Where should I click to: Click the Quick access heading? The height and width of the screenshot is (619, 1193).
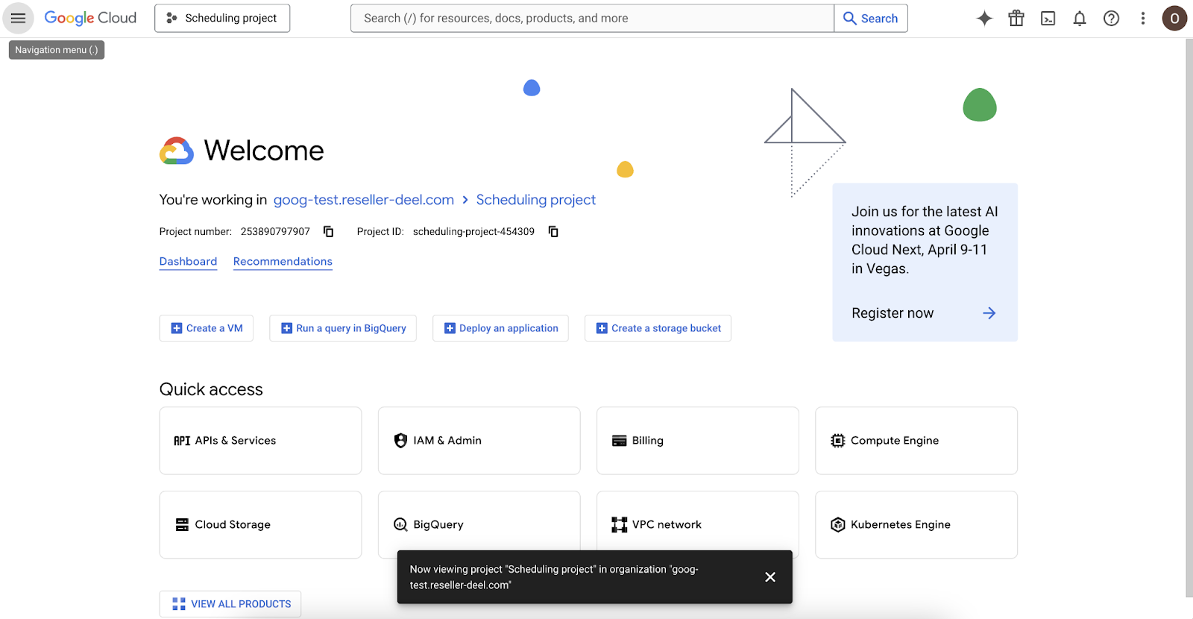coord(211,389)
